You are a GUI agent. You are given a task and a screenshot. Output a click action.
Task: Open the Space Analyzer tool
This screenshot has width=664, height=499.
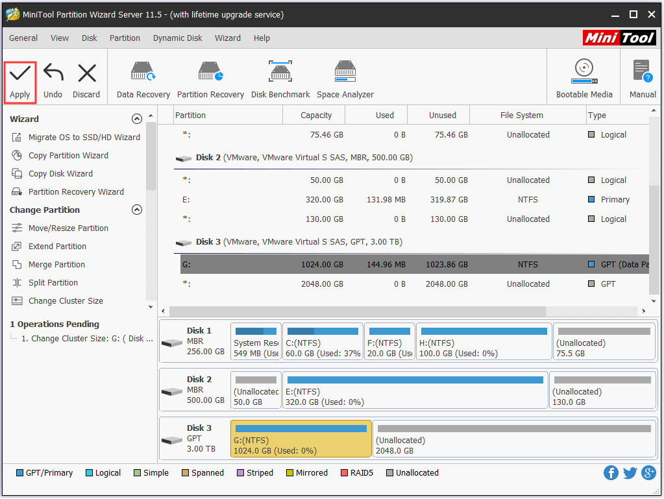point(345,80)
